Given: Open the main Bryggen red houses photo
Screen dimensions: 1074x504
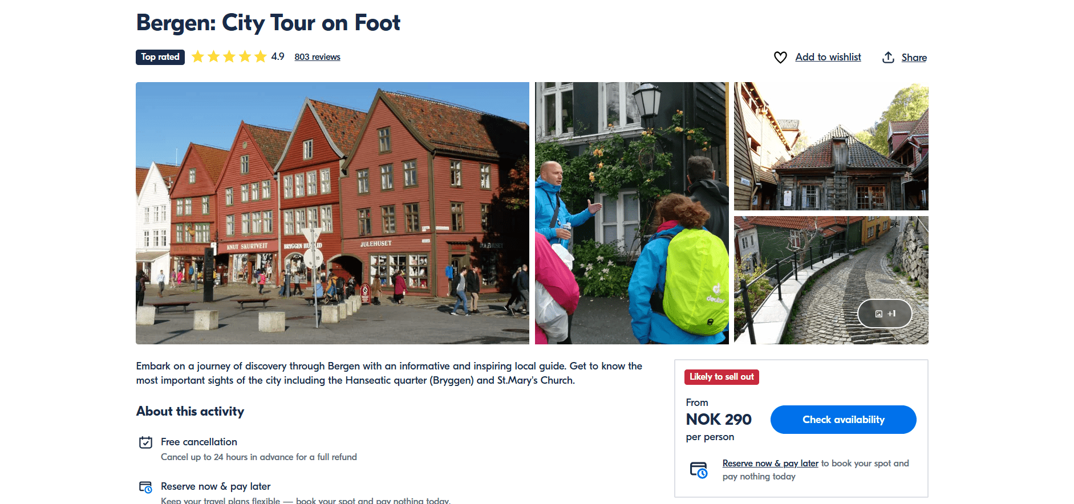Looking at the screenshot, I should [333, 213].
